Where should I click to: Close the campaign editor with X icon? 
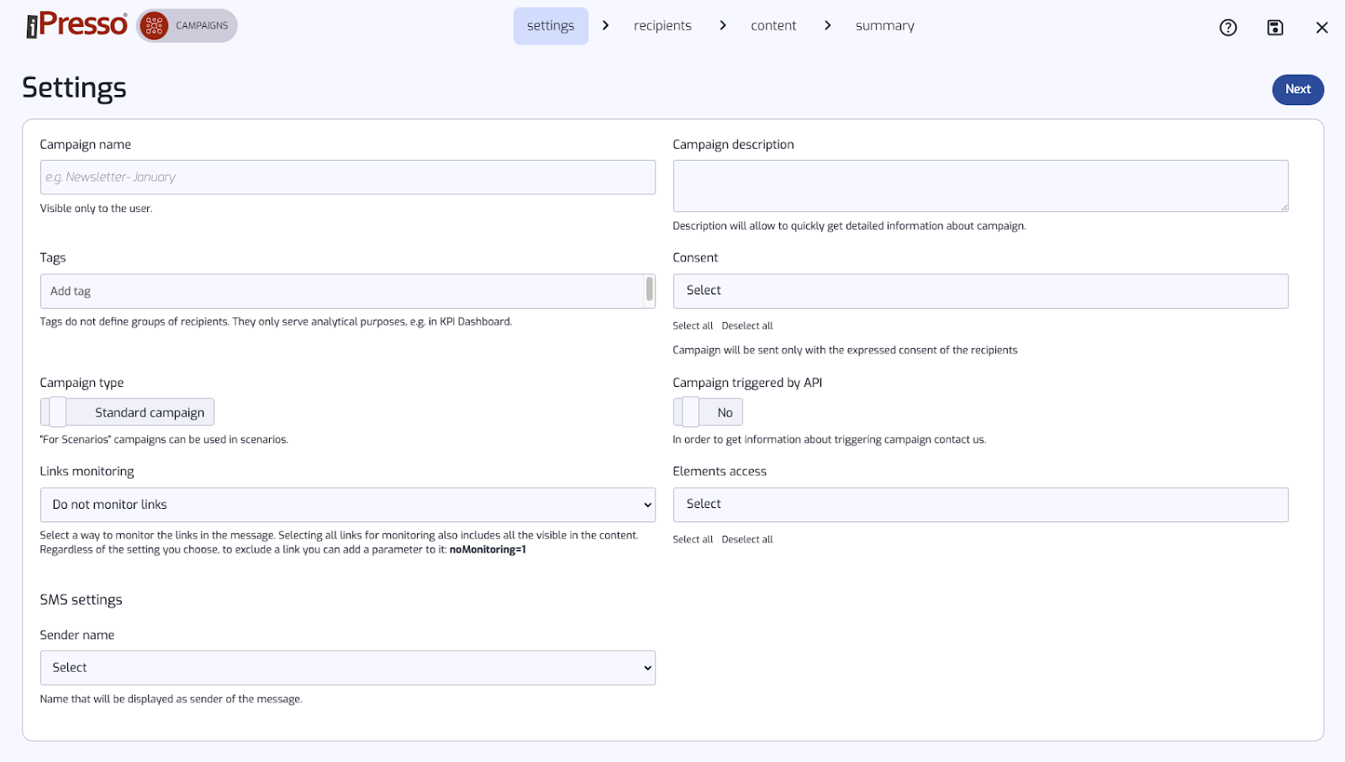[x=1321, y=28]
